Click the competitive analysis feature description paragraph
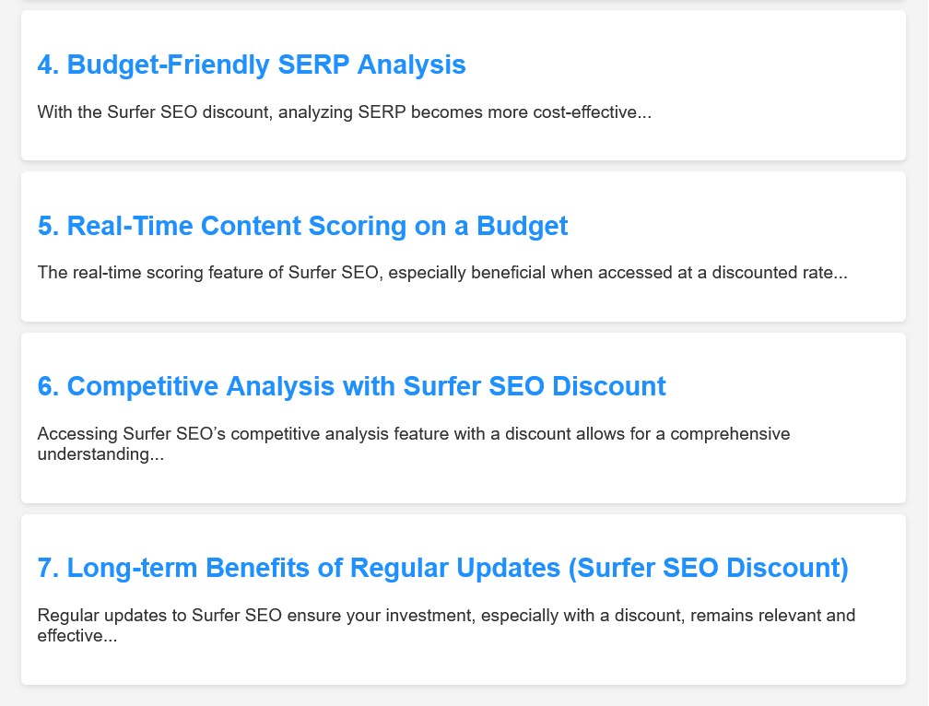 [414, 443]
